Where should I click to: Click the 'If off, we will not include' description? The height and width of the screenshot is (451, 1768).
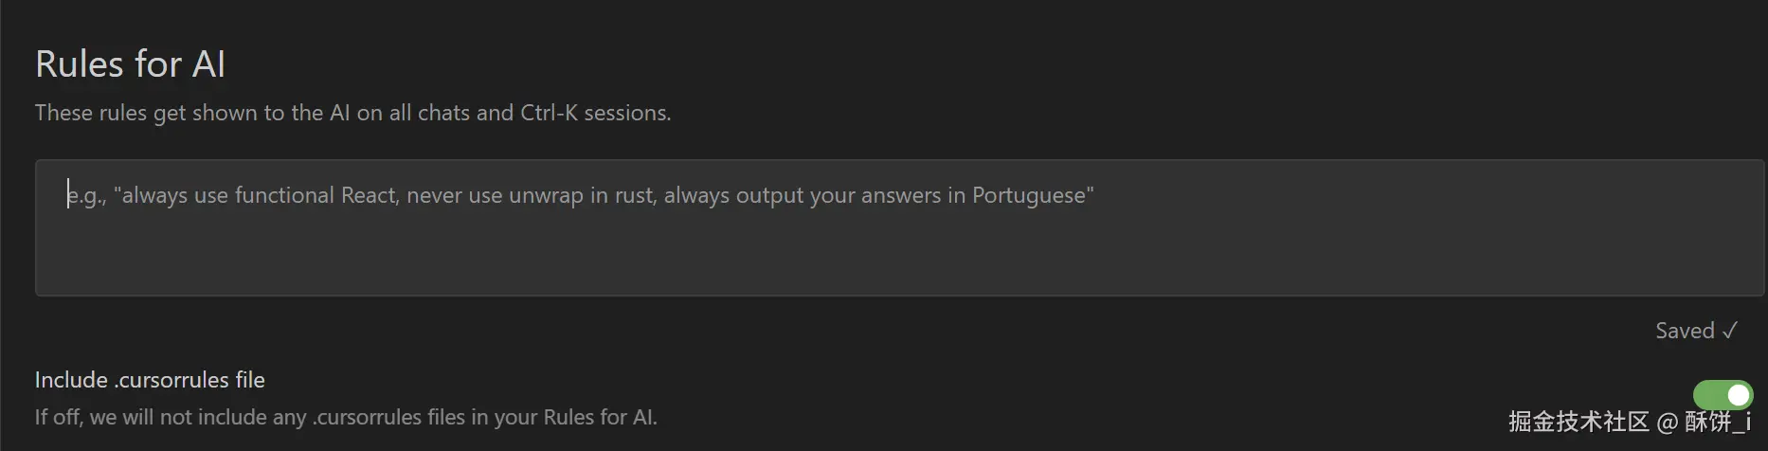click(346, 417)
